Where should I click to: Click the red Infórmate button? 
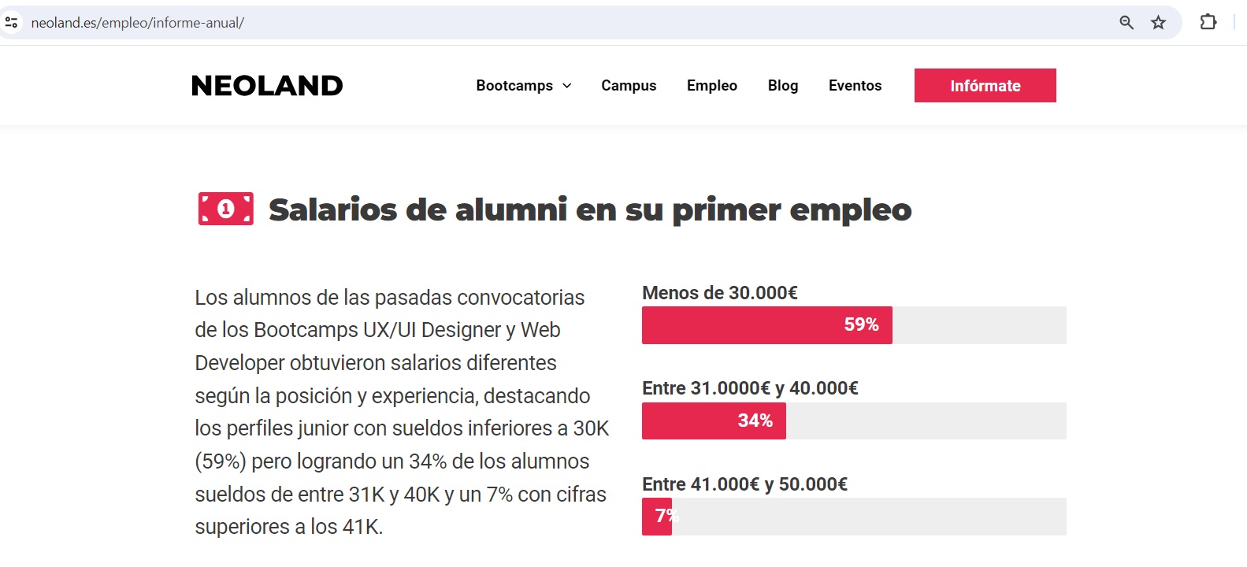pyautogui.click(x=985, y=85)
